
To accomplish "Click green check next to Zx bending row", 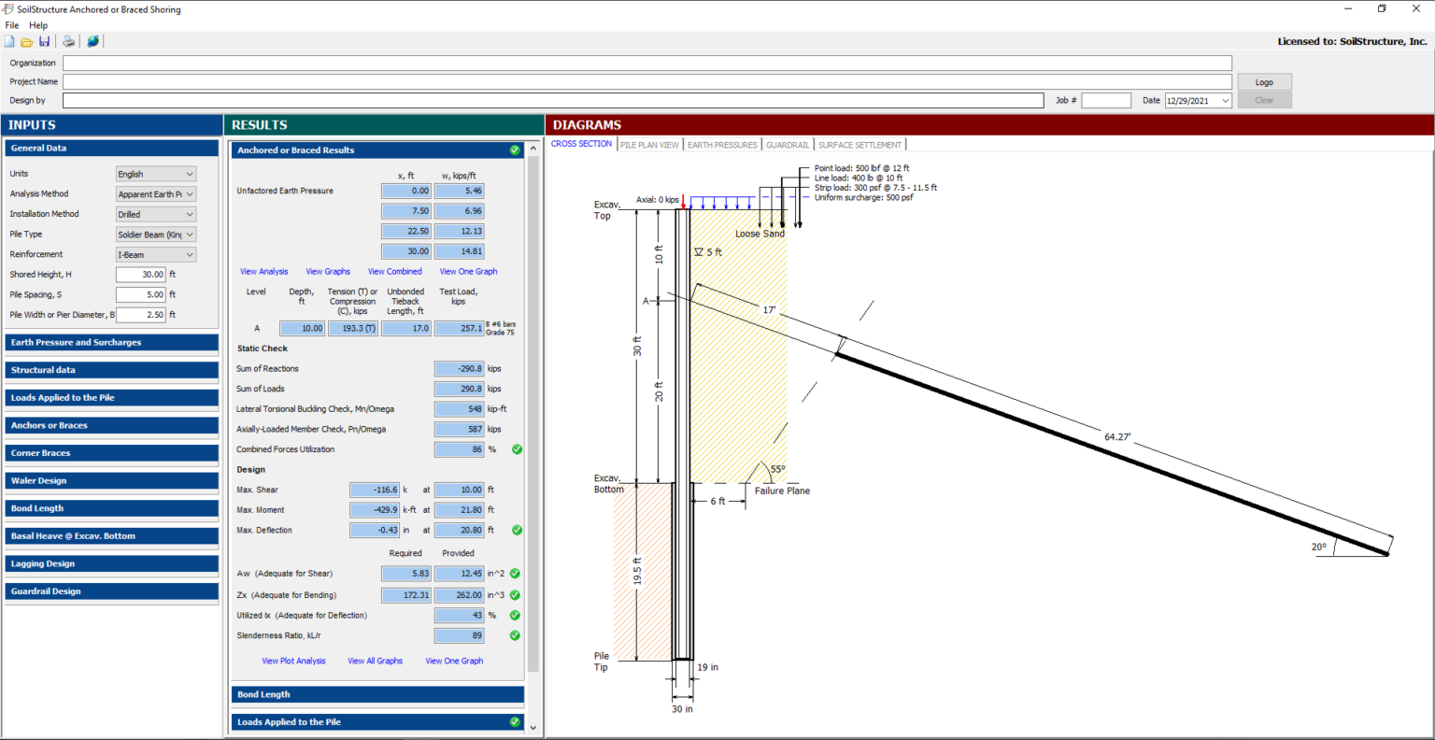I will point(515,595).
